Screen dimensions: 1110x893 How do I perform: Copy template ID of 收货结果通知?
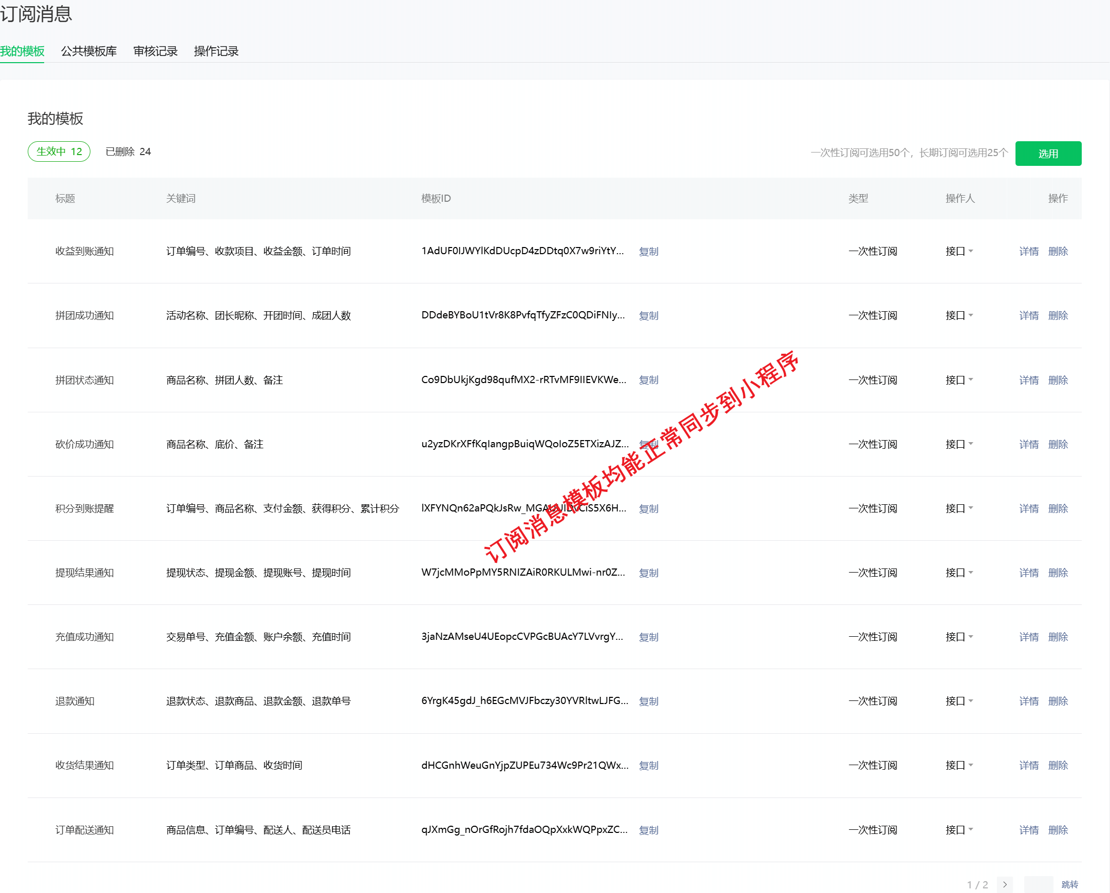click(648, 765)
